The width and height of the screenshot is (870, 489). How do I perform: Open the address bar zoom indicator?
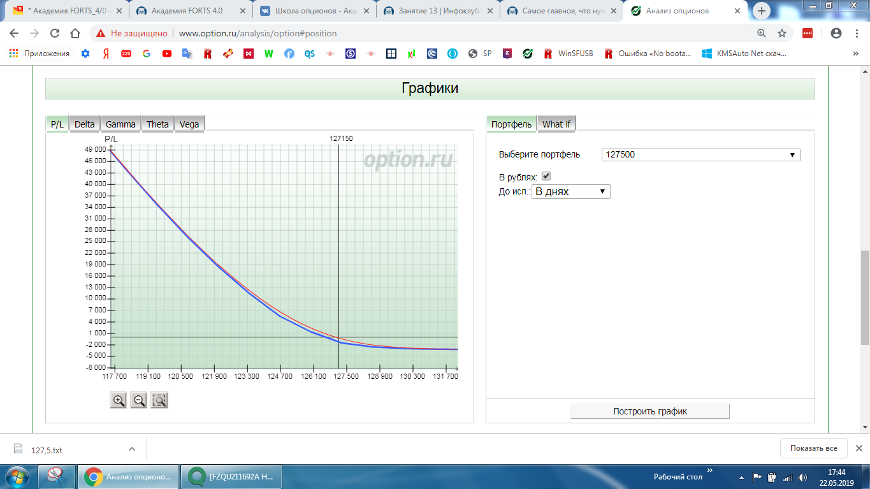click(x=762, y=33)
